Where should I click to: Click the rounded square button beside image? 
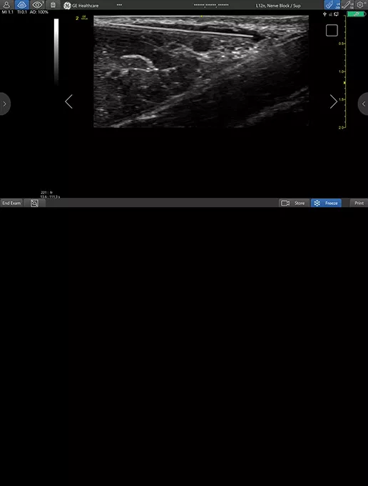[x=332, y=30]
